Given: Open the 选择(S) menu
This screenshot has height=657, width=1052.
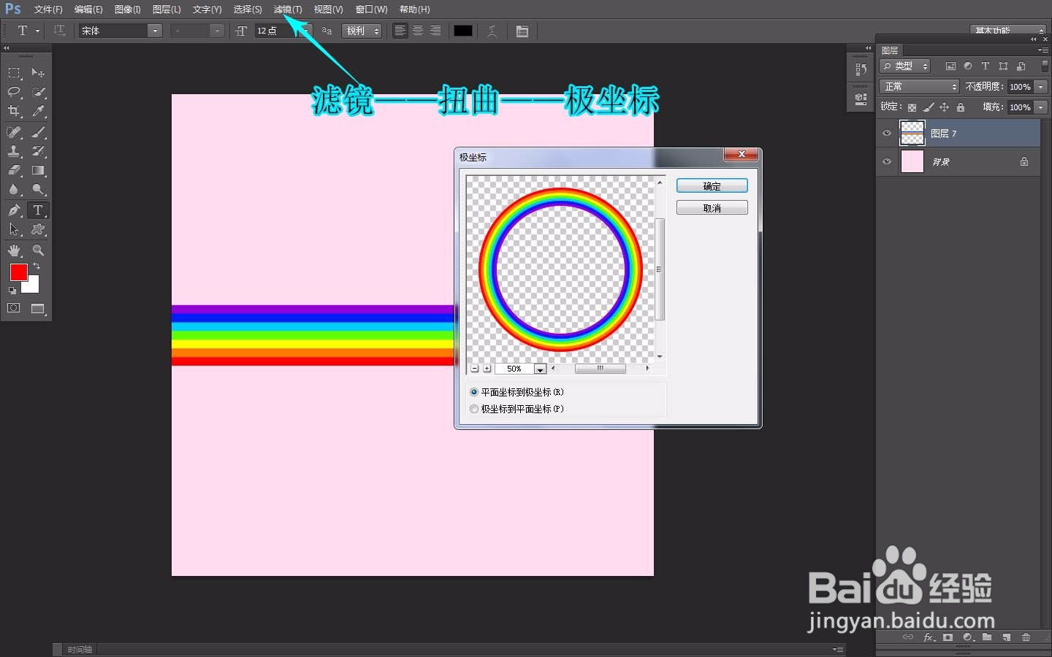Looking at the screenshot, I should tap(248, 9).
